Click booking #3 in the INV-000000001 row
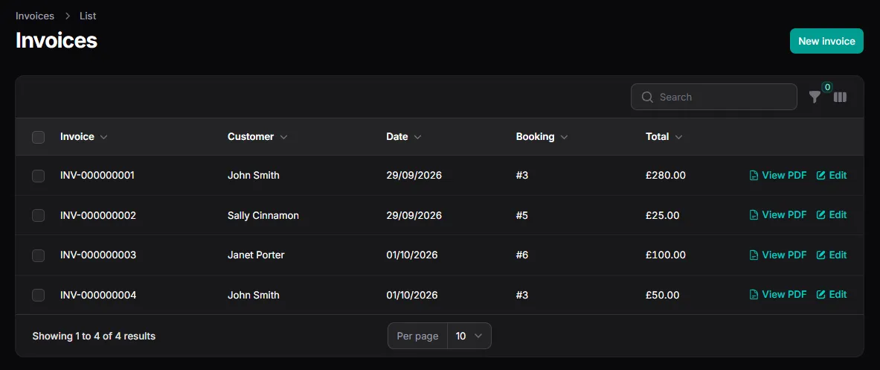The height and width of the screenshot is (370, 880). pos(522,175)
